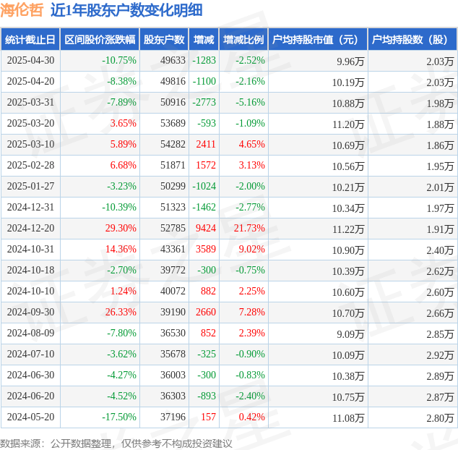Click the shares per holder 2.80万
Viewport: 458px width, 450px height.
click(x=440, y=418)
